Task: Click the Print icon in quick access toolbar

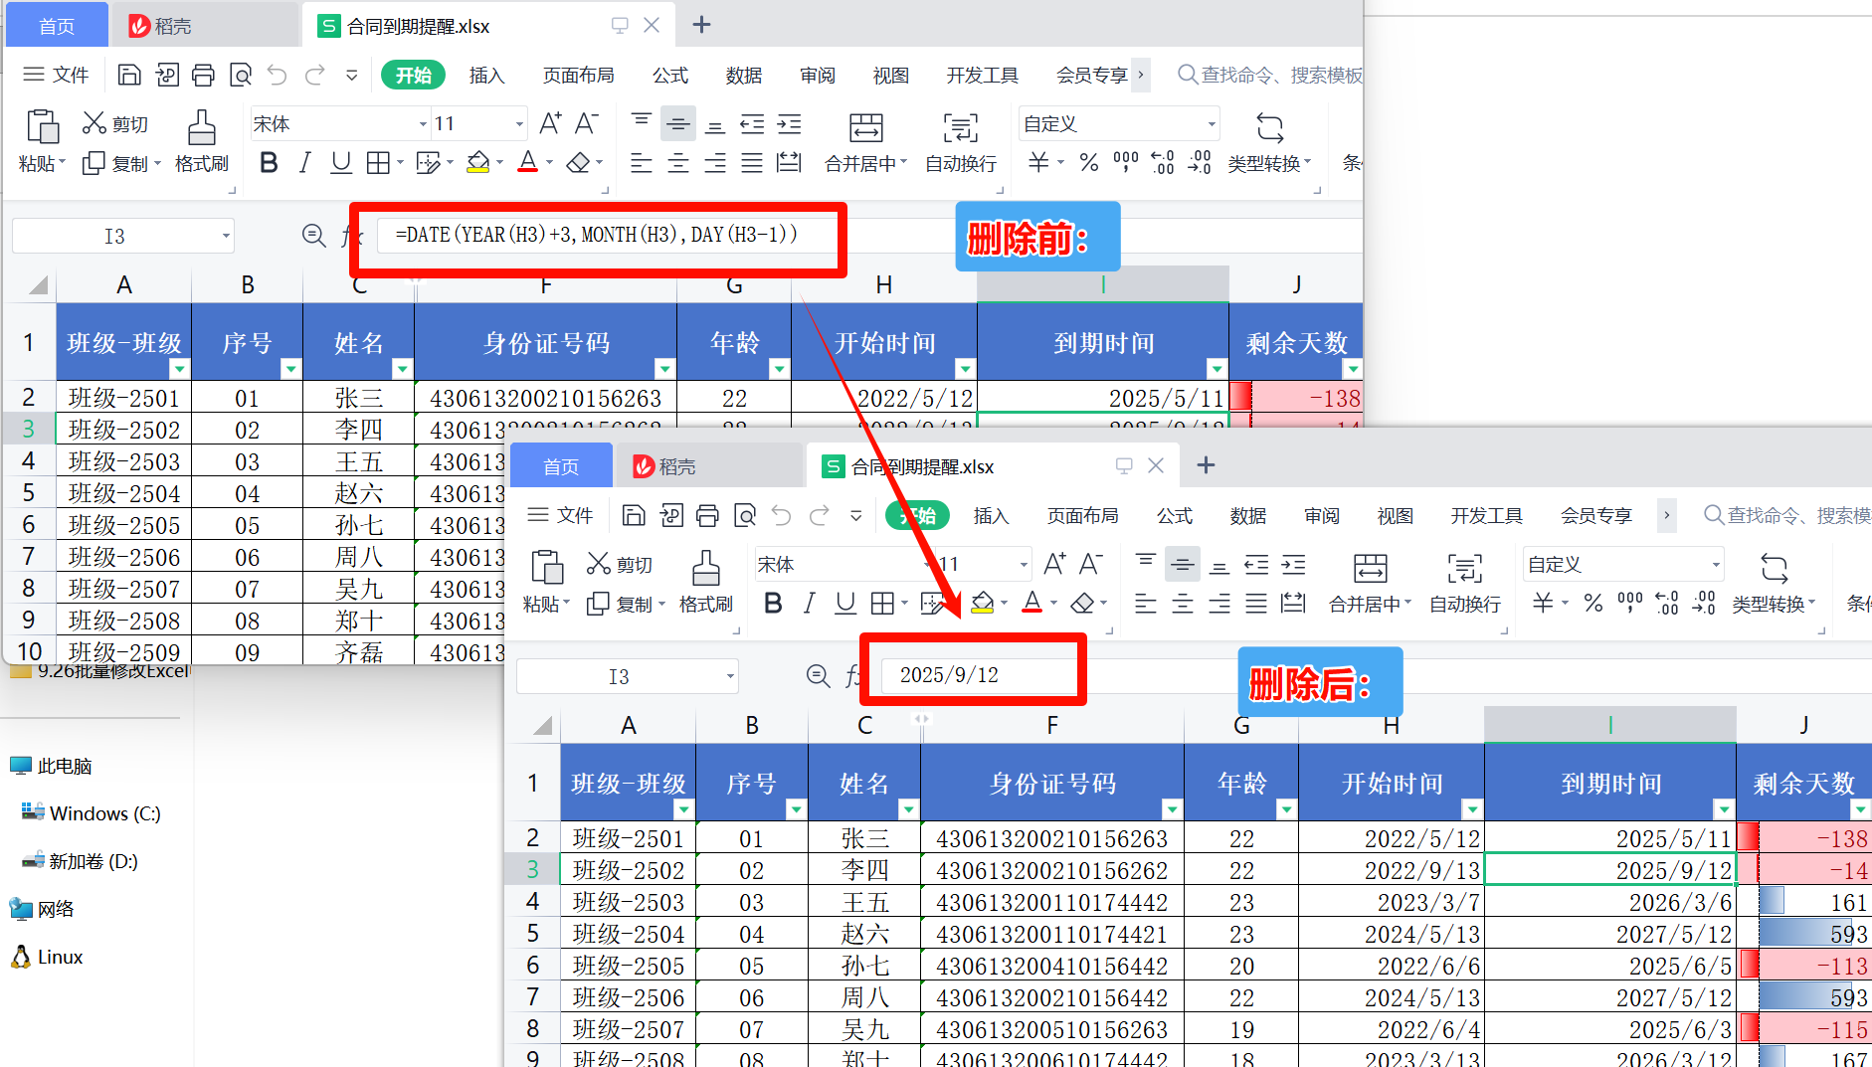Action: (x=203, y=75)
